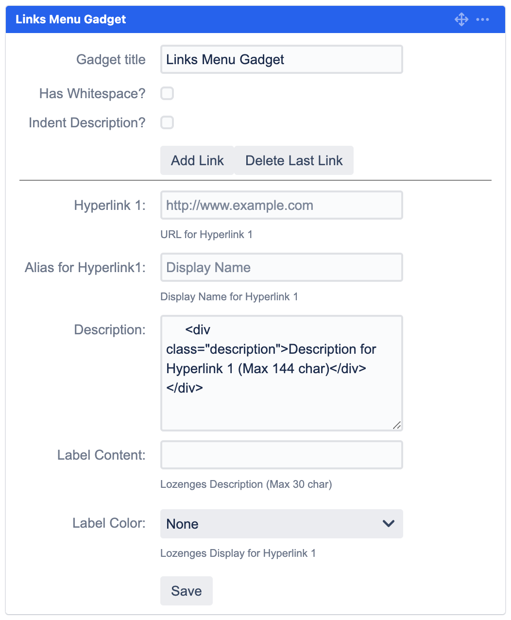Click the dropdown chevron on Label Color

pos(388,524)
